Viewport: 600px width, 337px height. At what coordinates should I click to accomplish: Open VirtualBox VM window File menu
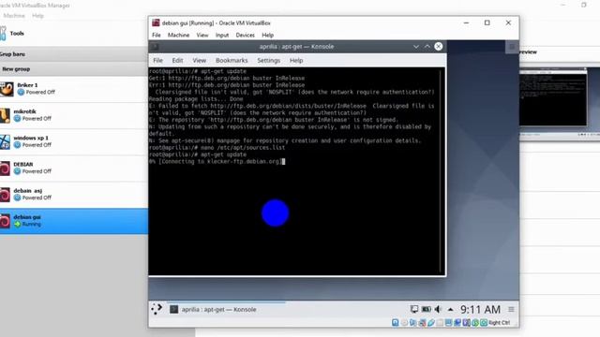tap(157, 35)
